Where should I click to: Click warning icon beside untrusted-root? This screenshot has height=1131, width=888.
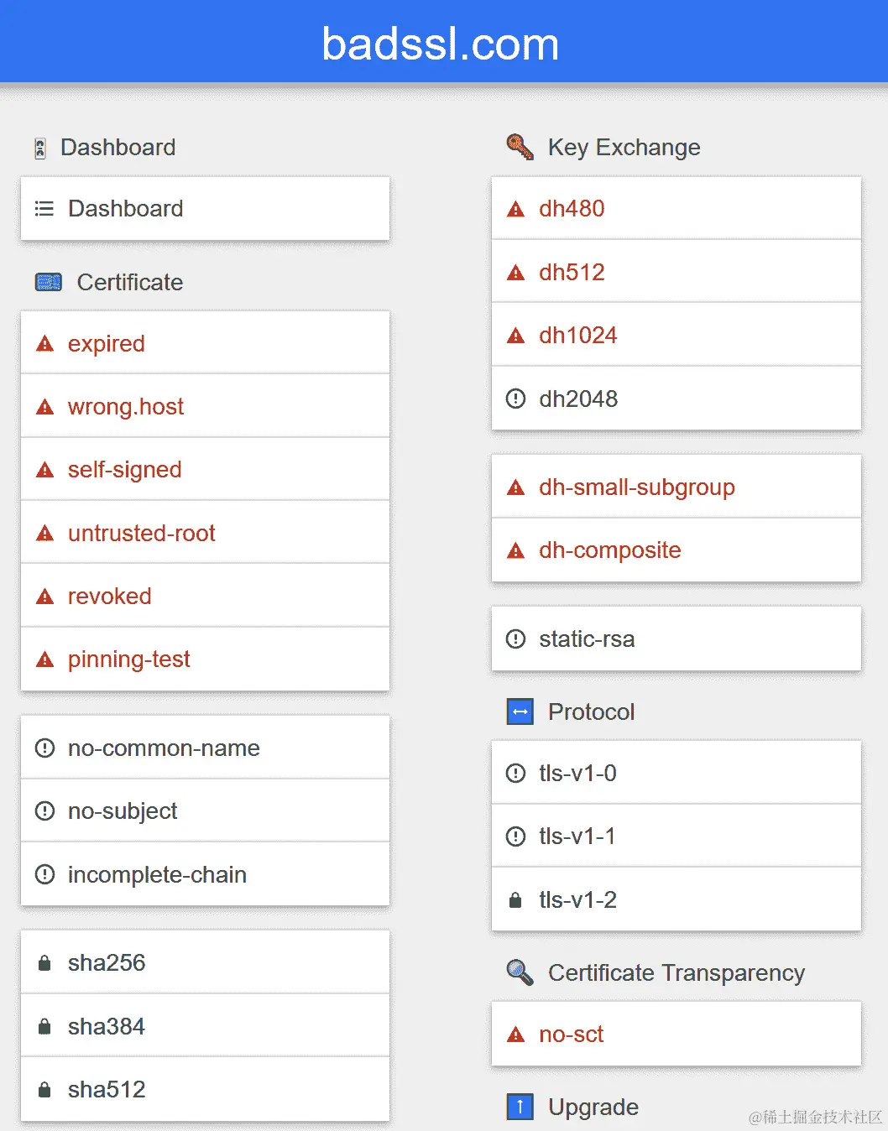pos(45,533)
